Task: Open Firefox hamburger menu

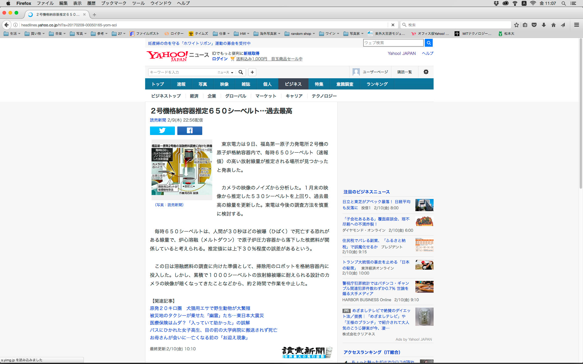Action: pos(576,25)
